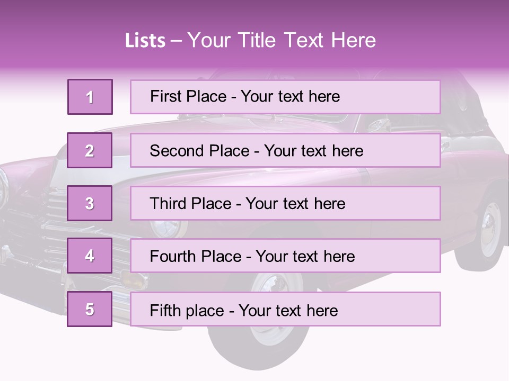The width and height of the screenshot is (509, 381).
Task: Click the First Place text bar
Action: 285,97
